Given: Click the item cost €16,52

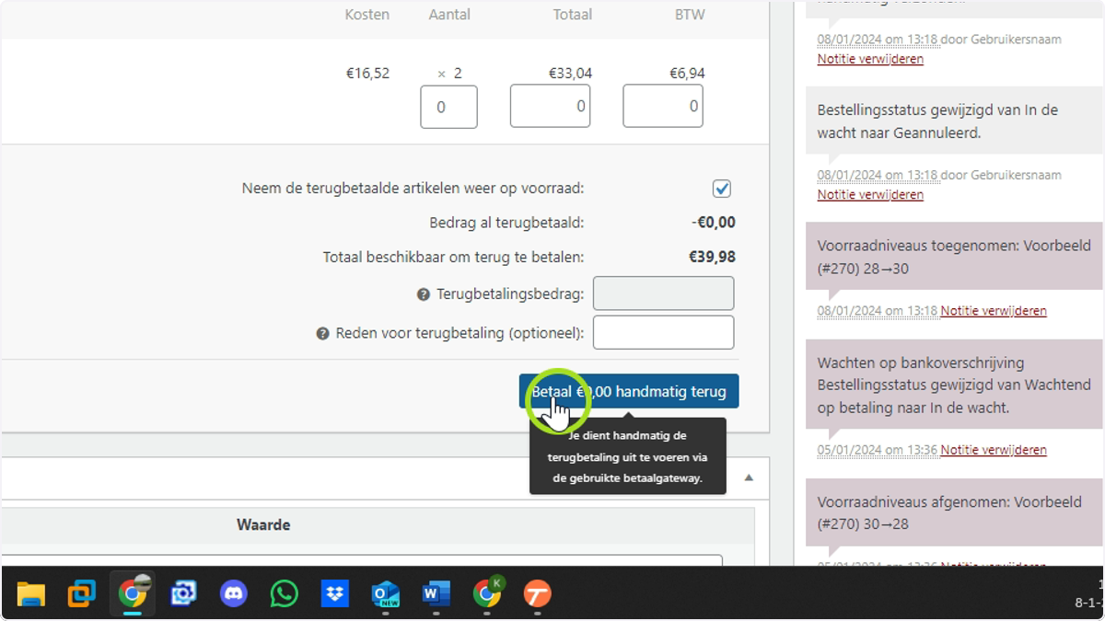Looking at the screenshot, I should (367, 74).
